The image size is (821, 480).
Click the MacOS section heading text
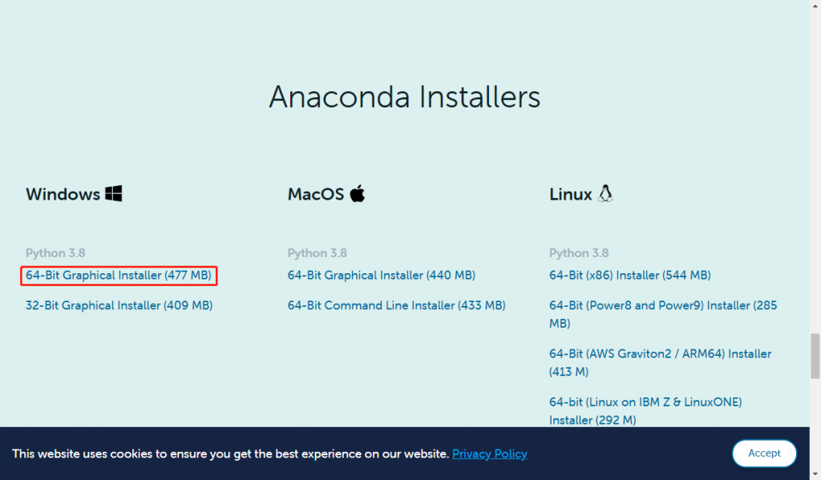tap(316, 194)
